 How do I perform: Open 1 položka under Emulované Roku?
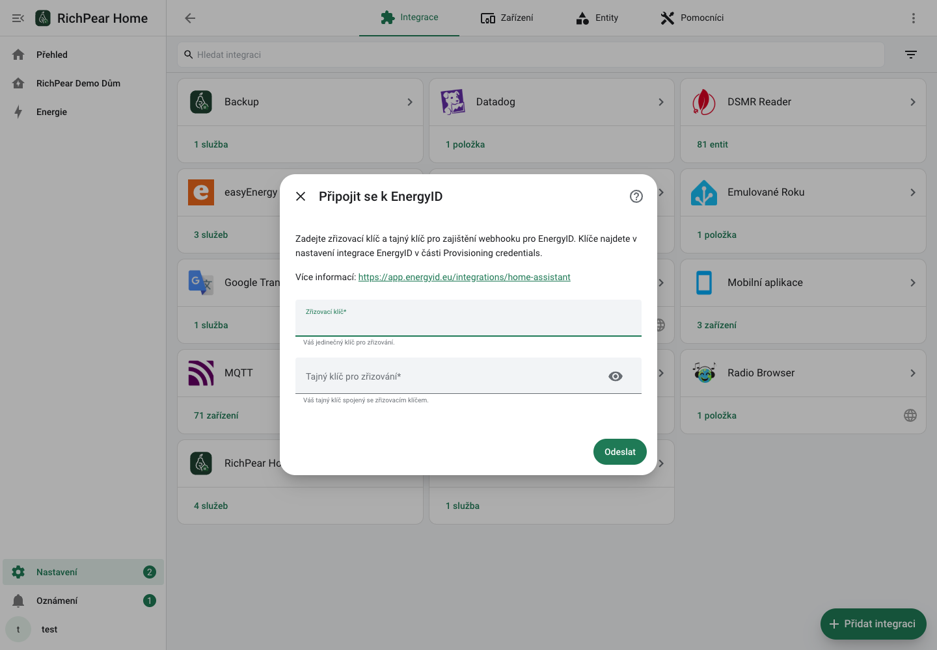716,235
